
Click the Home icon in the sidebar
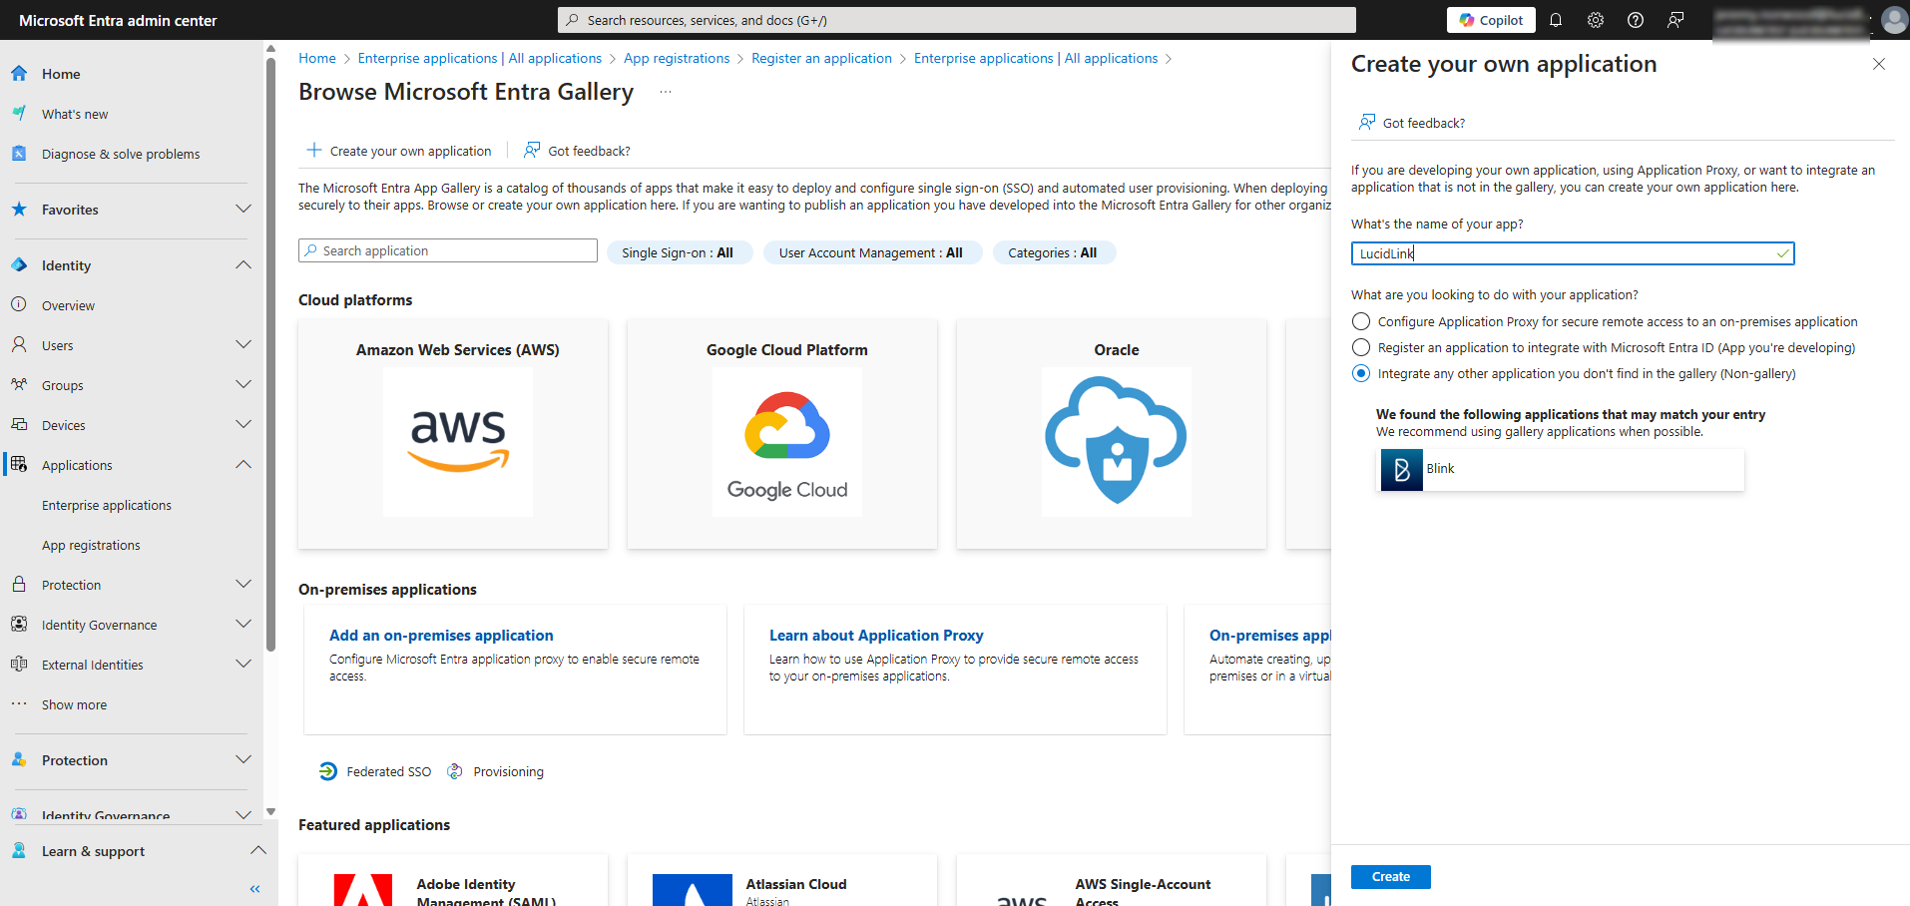click(x=19, y=74)
